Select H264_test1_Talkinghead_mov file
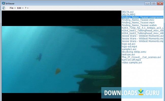This screenshot has width=165, height=101. point(142,31)
